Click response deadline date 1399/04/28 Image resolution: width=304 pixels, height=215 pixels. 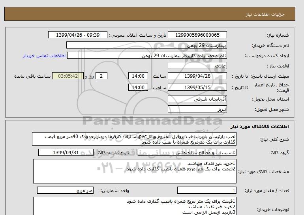pyautogui.click(x=197, y=76)
